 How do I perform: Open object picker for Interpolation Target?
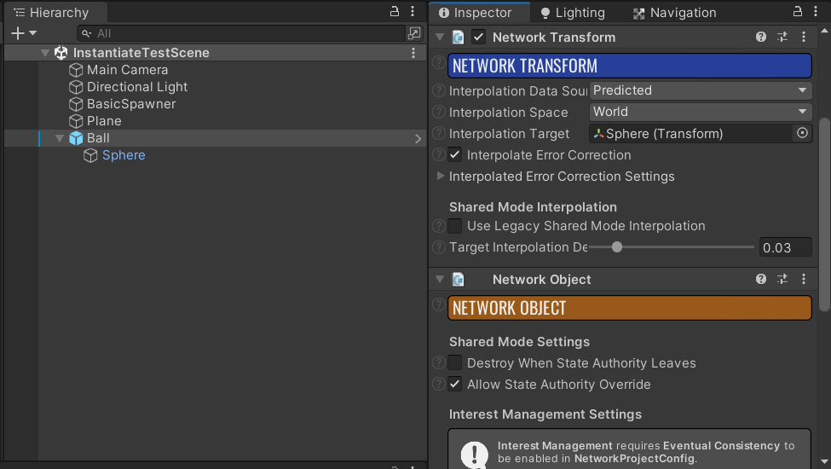(x=802, y=133)
